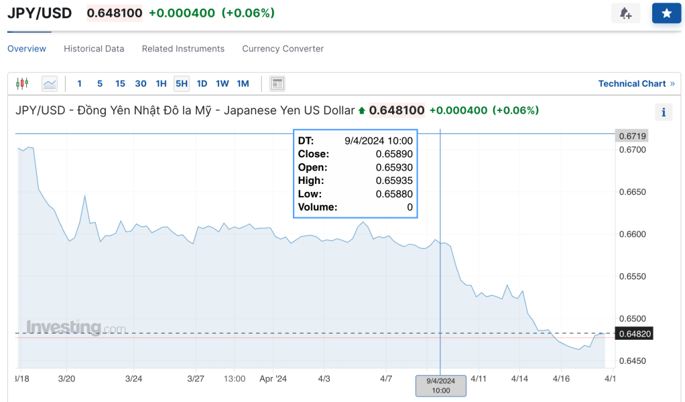The height and width of the screenshot is (402, 685).
Task: Set interval to 1H
Action: tap(161, 84)
